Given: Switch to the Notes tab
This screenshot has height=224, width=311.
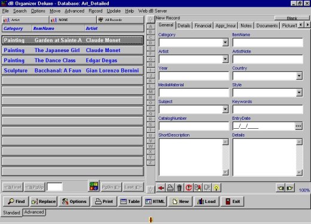Looking at the screenshot, I should pos(246,26).
